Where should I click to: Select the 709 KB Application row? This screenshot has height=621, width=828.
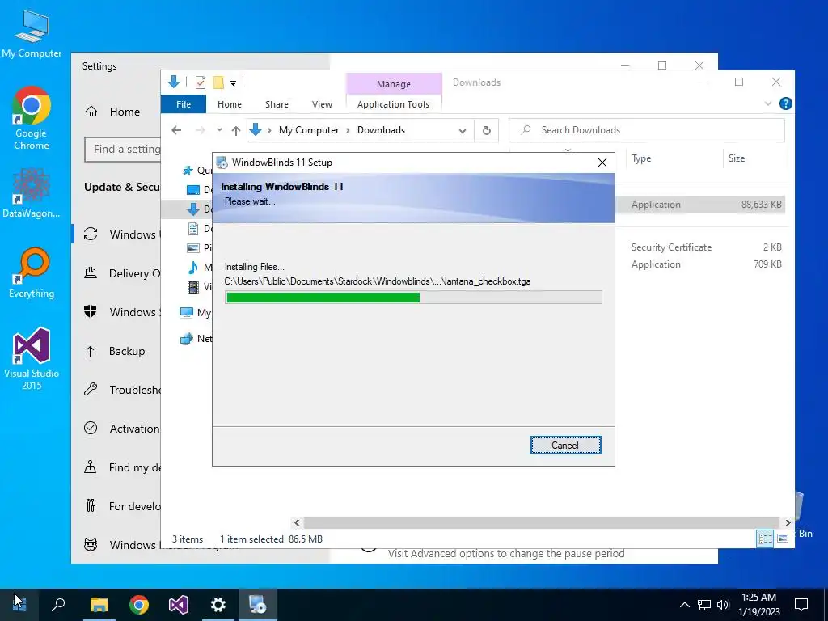[699, 264]
